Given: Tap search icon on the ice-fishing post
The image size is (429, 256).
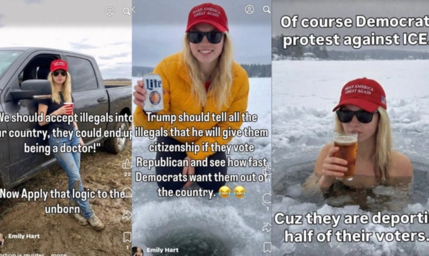Looking at the screenshot, I should (x=267, y=10).
